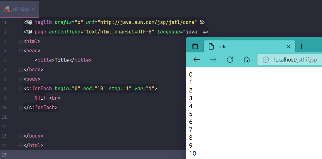
Task: Click the page icon on the Title tab
Action: point(211,46)
